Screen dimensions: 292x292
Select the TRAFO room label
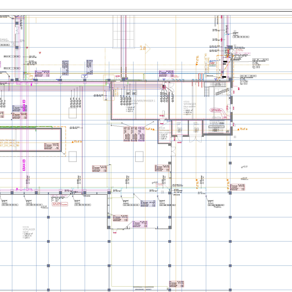196,125
